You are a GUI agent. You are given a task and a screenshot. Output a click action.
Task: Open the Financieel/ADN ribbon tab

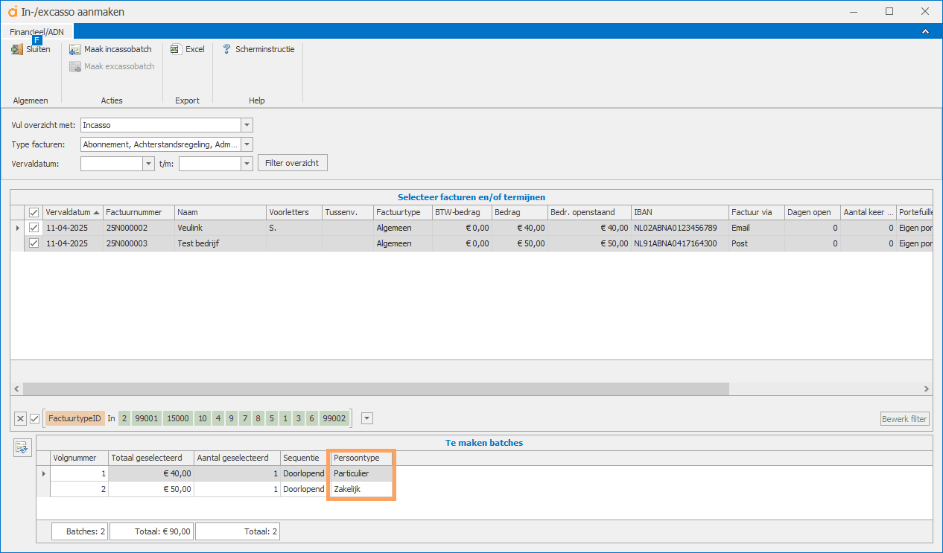pos(36,31)
